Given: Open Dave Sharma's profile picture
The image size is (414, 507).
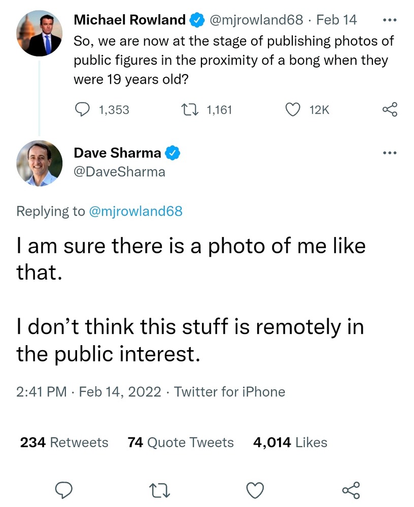Looking at the screenshot, I should pos(40,163).
